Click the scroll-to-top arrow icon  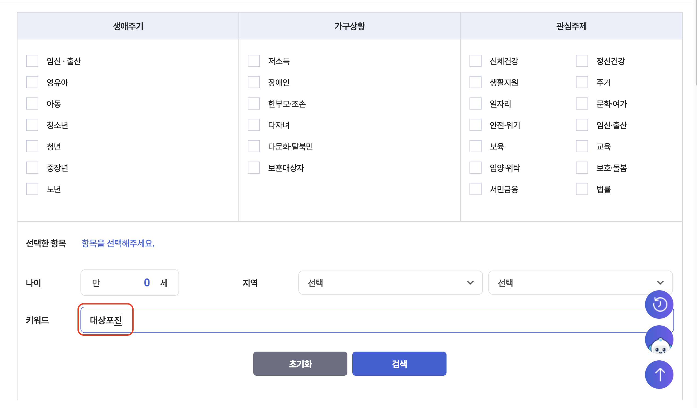click(x=660, y=375)
